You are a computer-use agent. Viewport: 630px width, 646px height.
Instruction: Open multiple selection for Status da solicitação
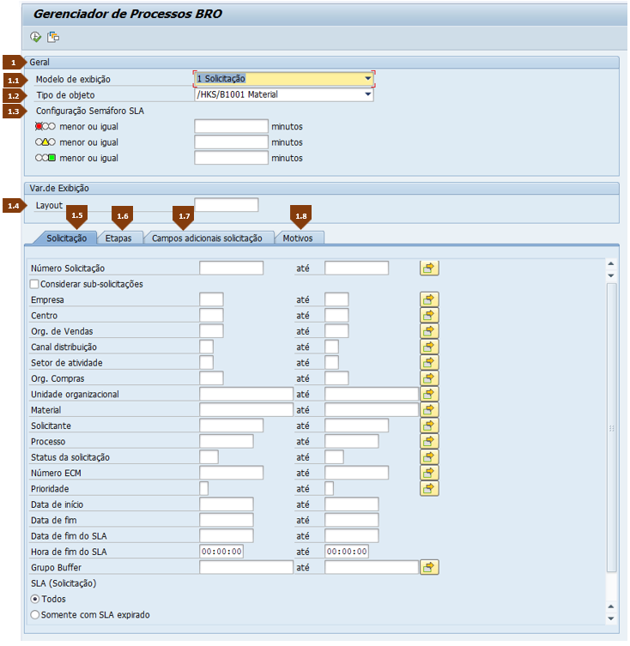(x=429, y=457)
